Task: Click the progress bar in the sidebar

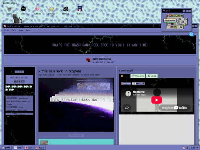Action: point(19,114)
